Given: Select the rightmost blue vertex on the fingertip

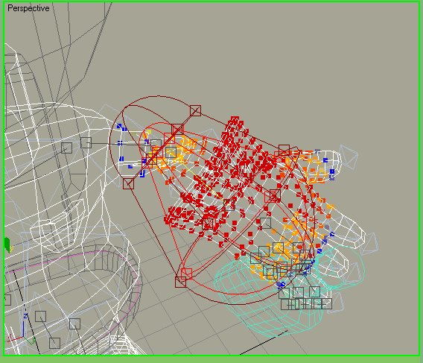Looking at the screenshot, I should (332, 171).
